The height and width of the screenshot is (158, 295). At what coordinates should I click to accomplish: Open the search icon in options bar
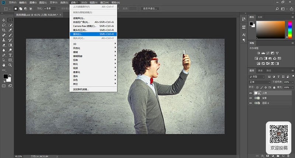277,9
